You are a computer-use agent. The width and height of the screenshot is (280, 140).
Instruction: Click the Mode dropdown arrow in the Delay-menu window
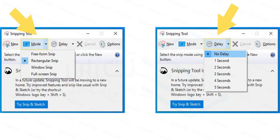[201, 44]
